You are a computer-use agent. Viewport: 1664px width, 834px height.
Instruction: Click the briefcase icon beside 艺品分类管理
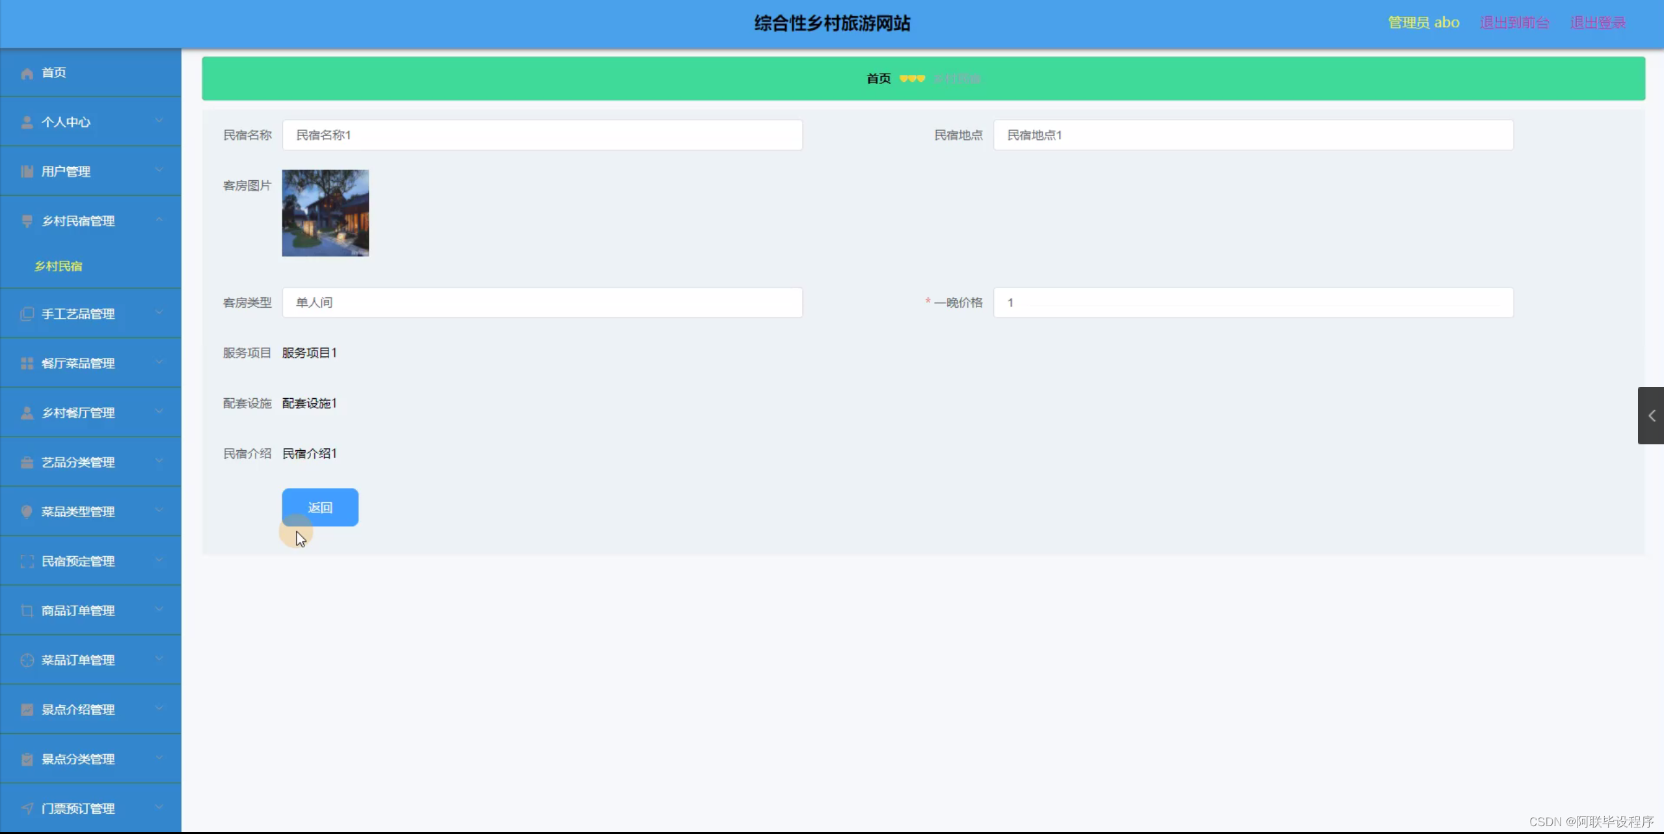(27, 463)
